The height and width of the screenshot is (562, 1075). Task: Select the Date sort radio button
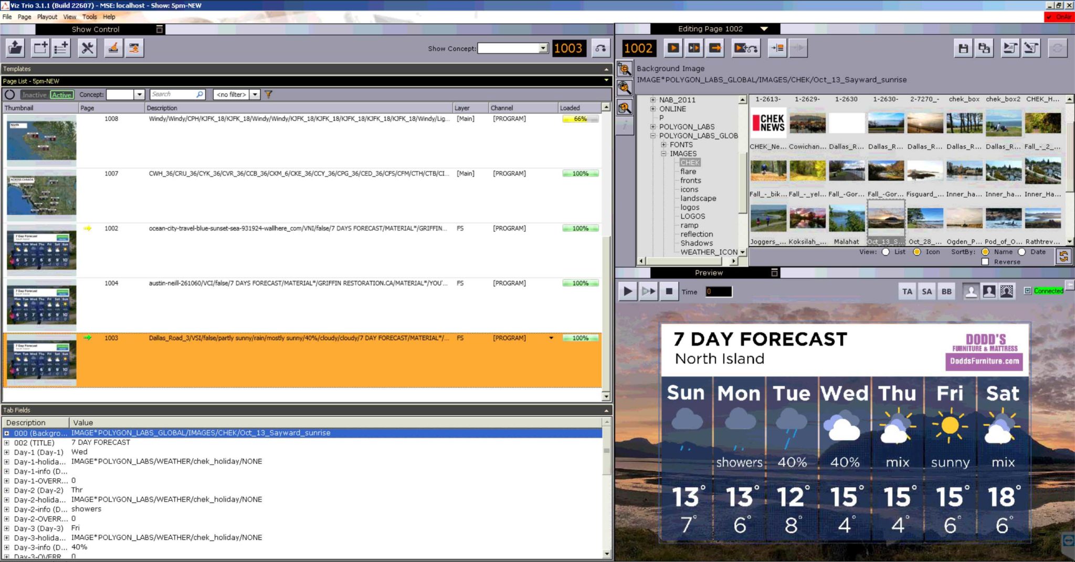pos(1021,252)
